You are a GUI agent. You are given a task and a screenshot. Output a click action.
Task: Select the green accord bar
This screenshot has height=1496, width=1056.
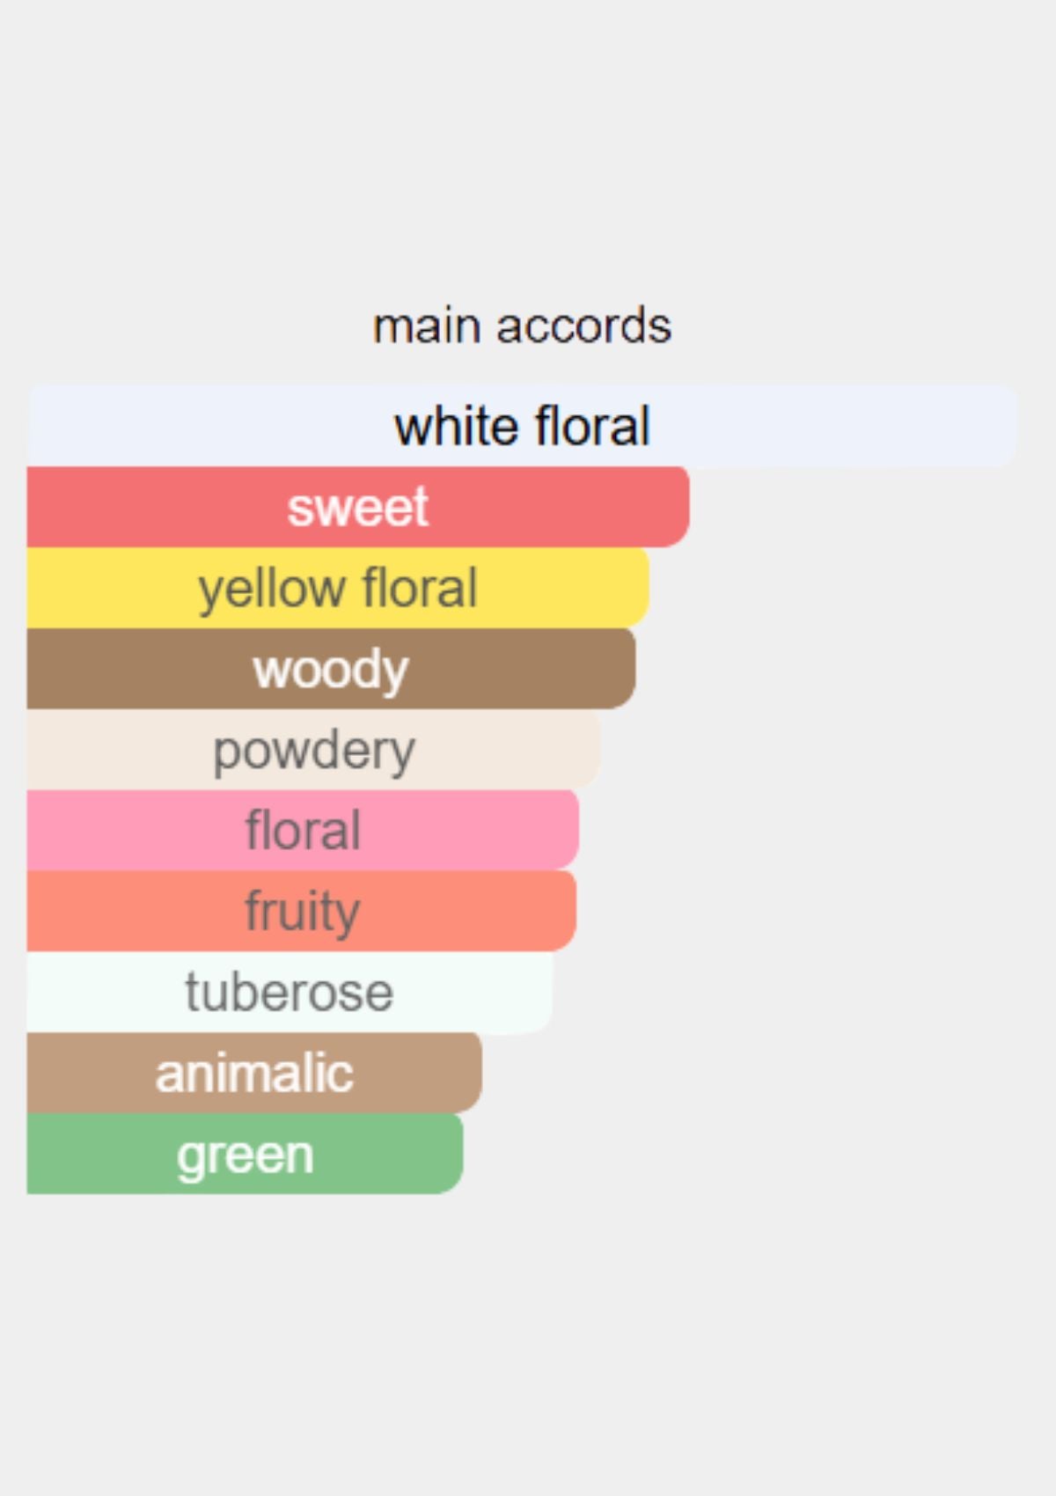[245, 1154]
